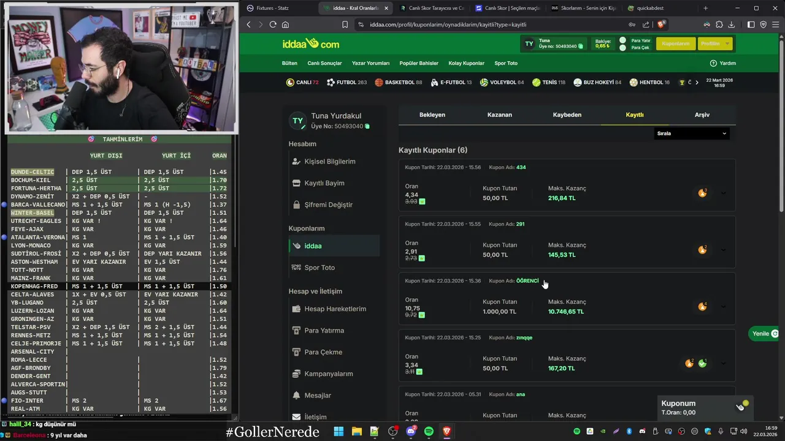
Task: Select the FUTBOL sport category
Action: [347, 82]
